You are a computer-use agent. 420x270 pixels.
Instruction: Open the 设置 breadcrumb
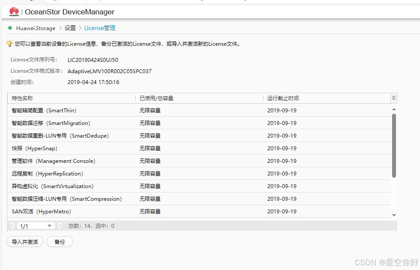click(70, 28)
